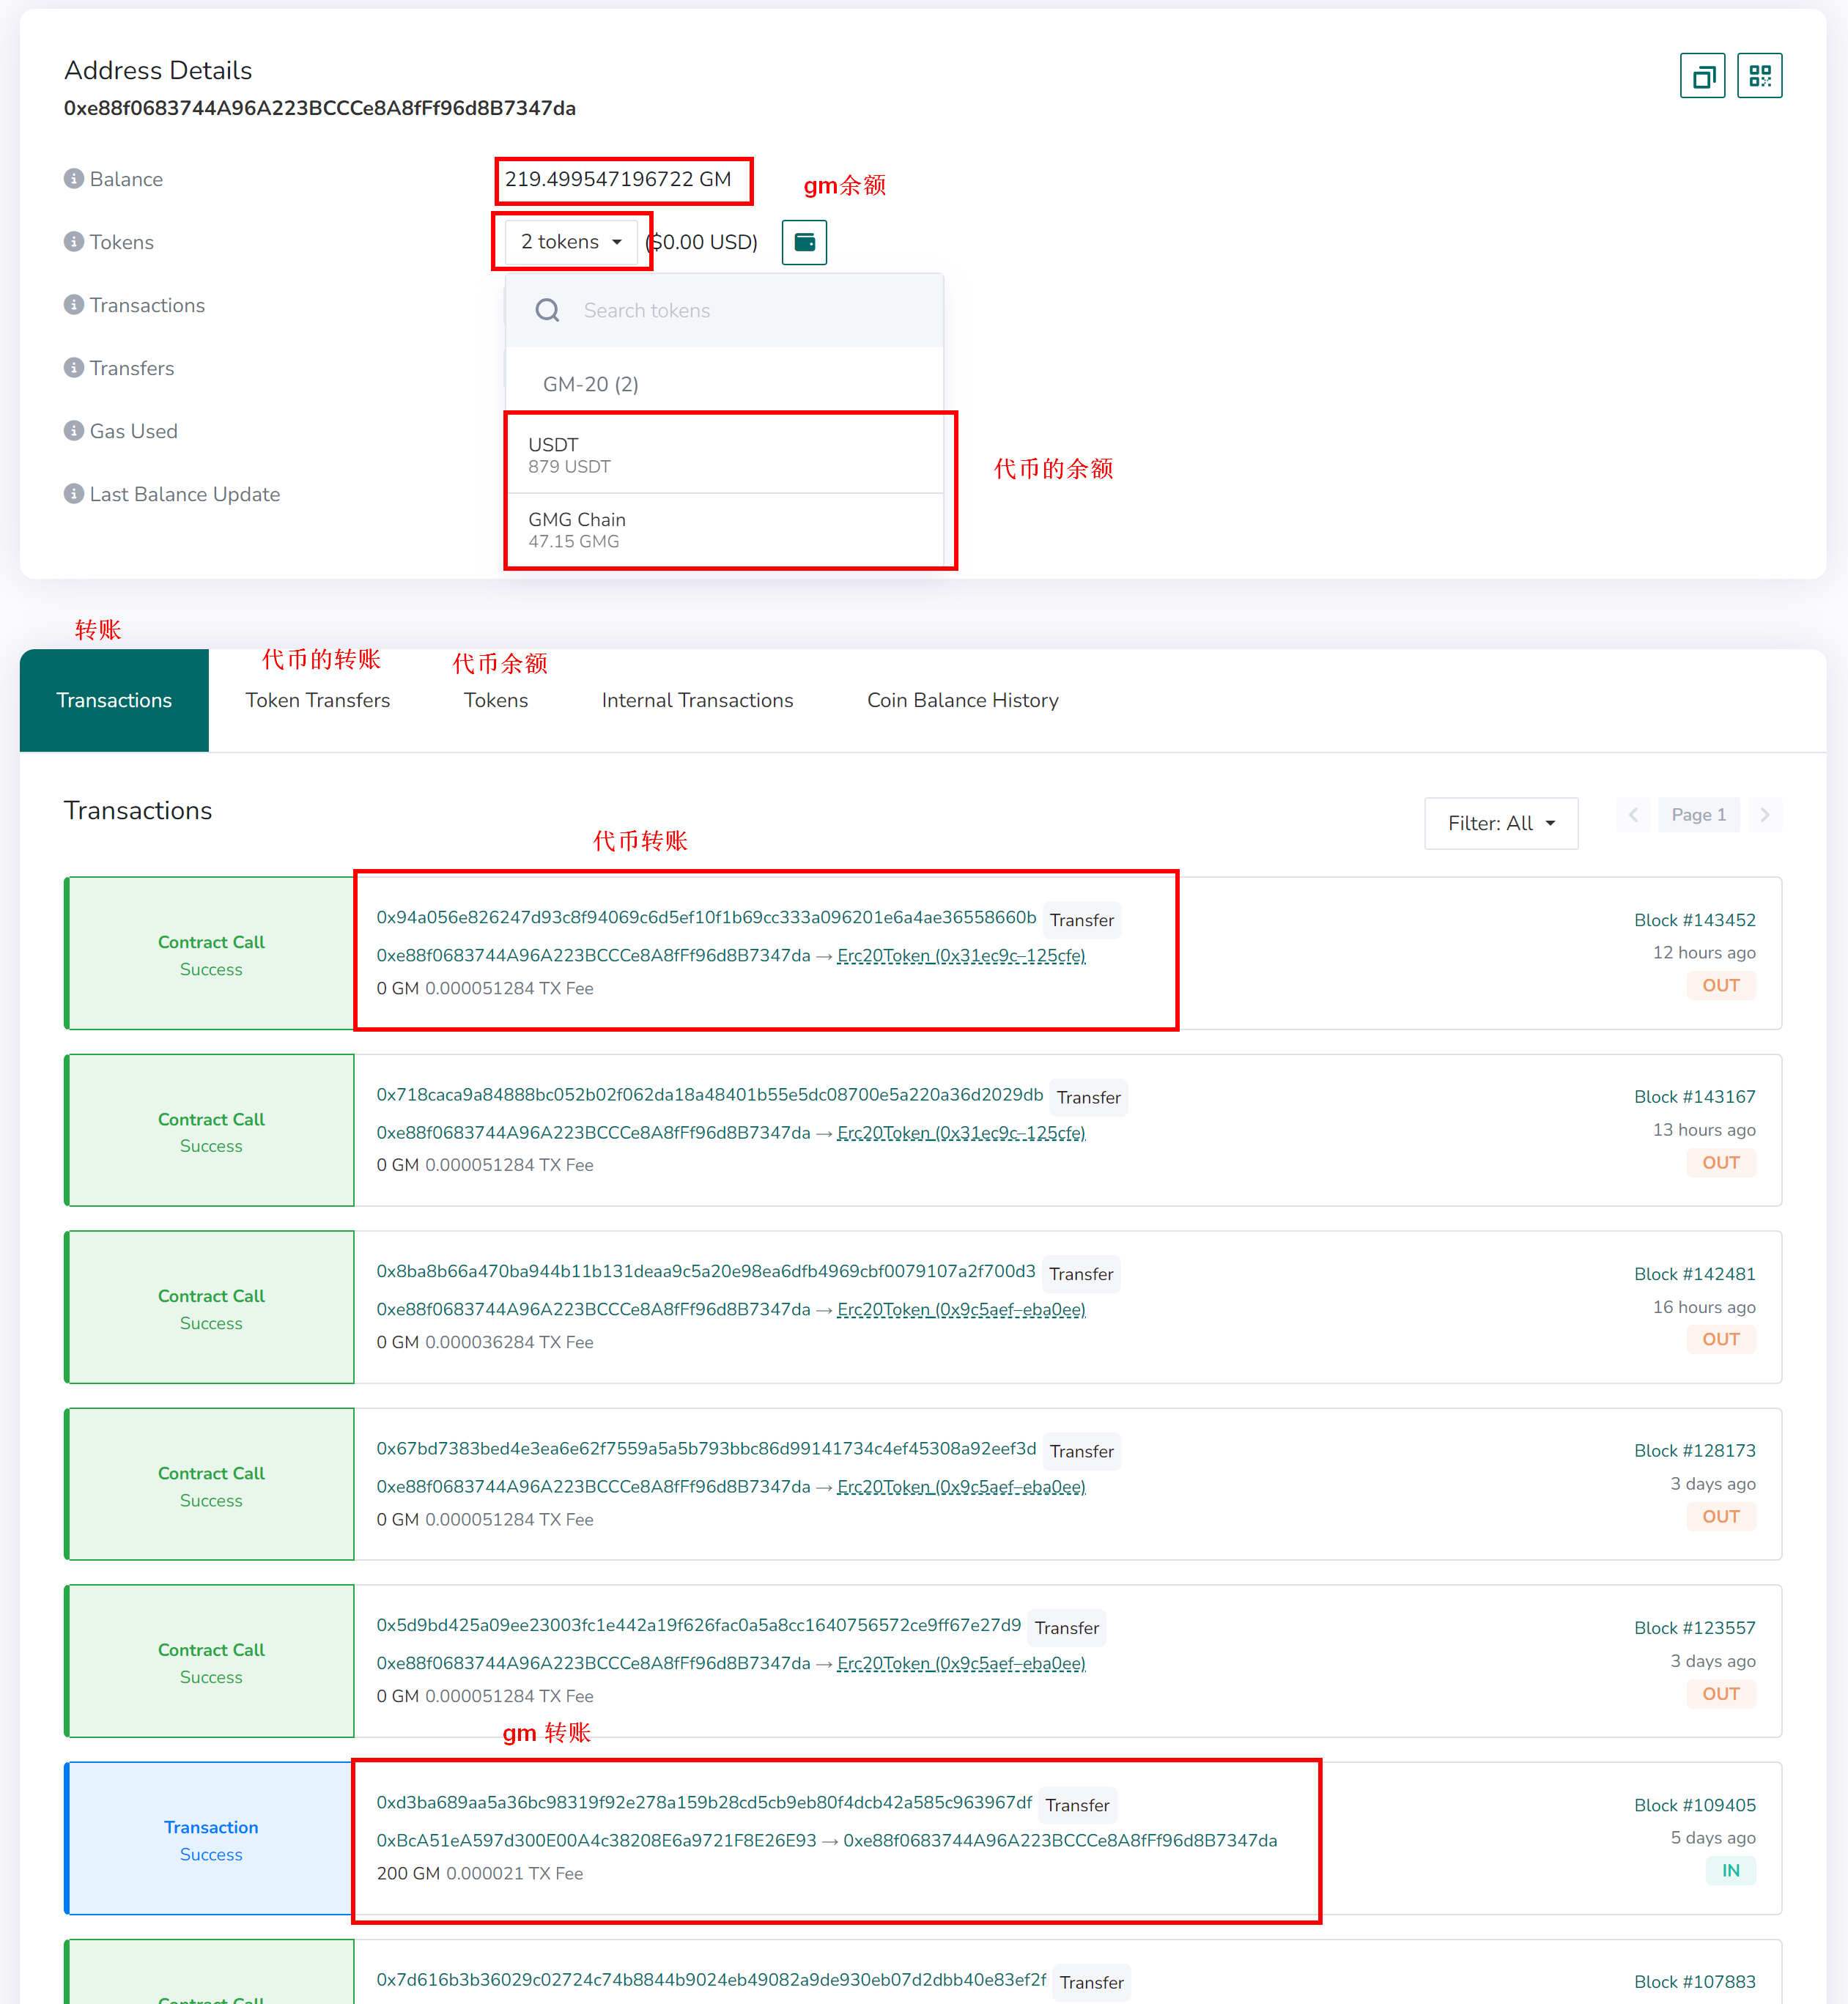Viewport: 1848px width, 2004px height.
Task: Click the Last Balance Update info icon
Action: point(74,494)
